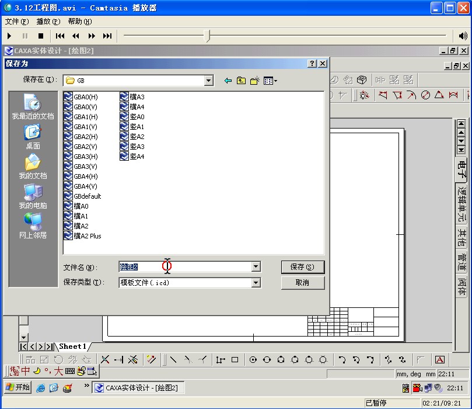
Task: Select the circle center point tool
Action: point(253,359)
